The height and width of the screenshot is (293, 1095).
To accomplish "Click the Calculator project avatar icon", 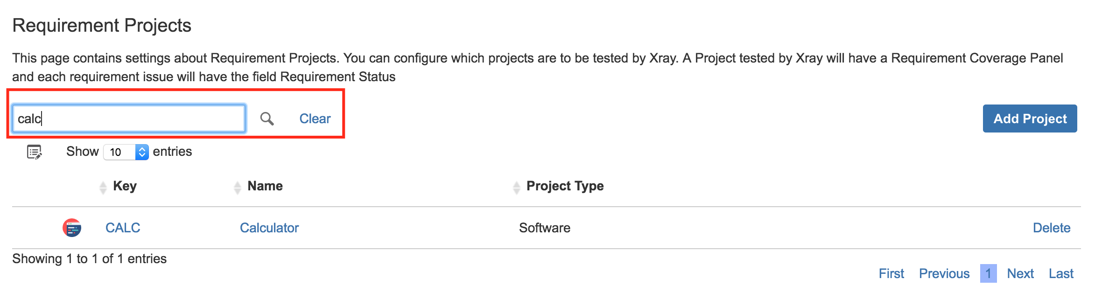I will coord(72,228).
